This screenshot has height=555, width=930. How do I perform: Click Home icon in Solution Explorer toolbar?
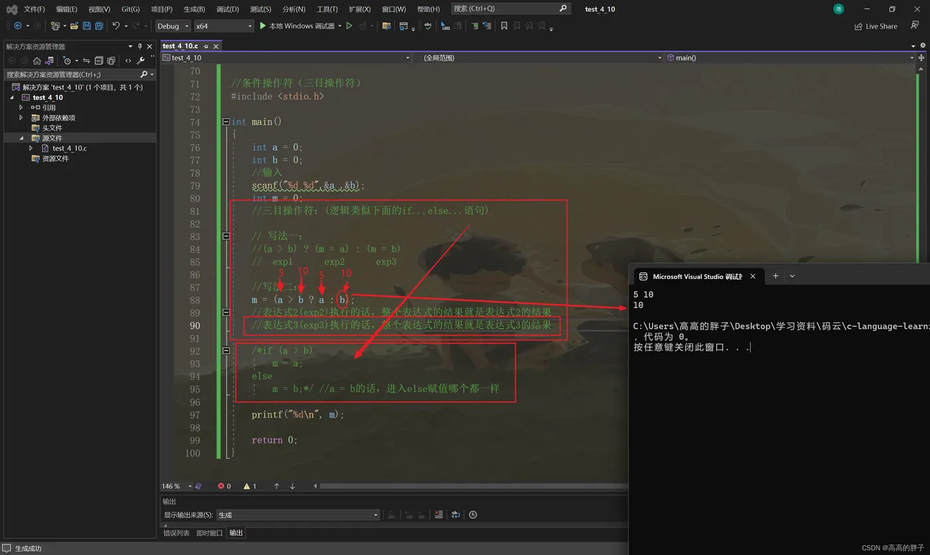pos(37,60)
